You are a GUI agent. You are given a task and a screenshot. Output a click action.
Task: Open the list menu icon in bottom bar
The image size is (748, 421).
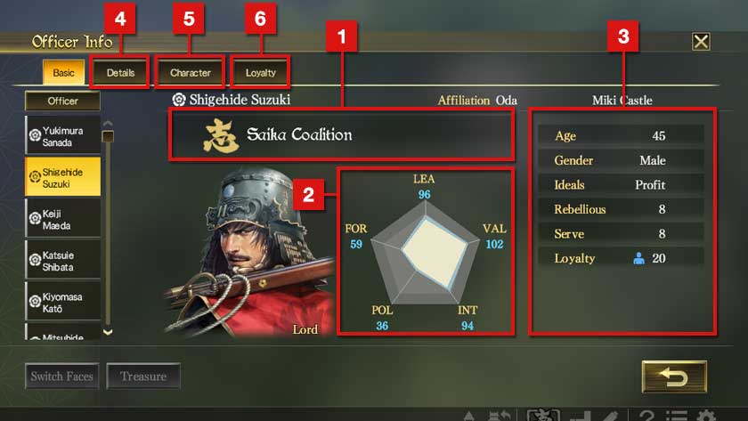677,416
